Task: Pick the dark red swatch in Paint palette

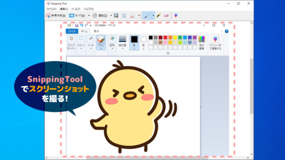Action: point(160,37)
